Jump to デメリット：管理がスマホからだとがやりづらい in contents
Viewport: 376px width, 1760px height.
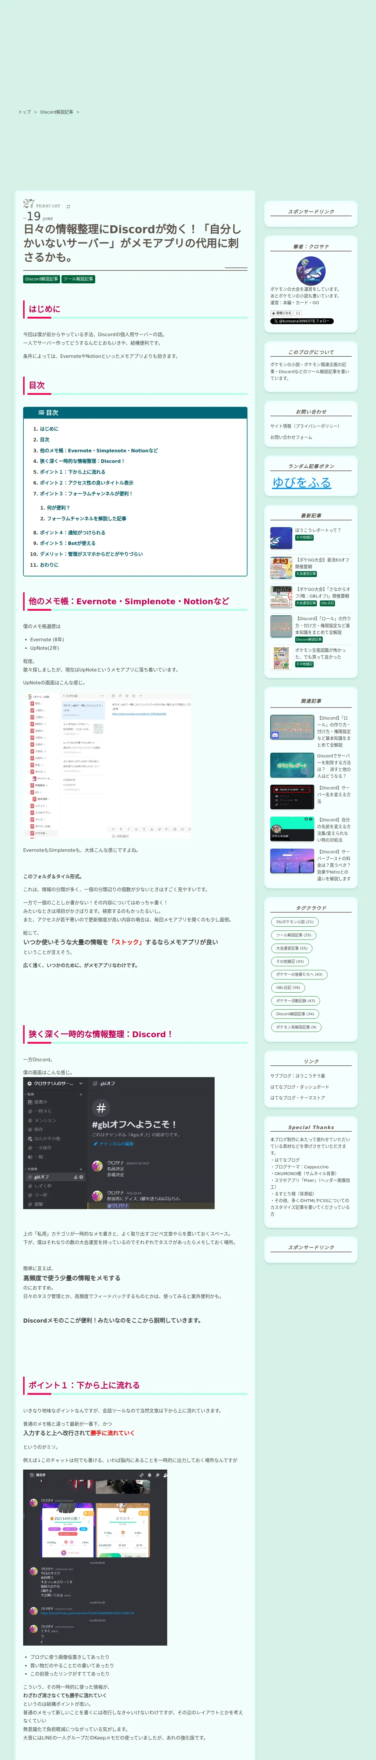pos(91,554)
